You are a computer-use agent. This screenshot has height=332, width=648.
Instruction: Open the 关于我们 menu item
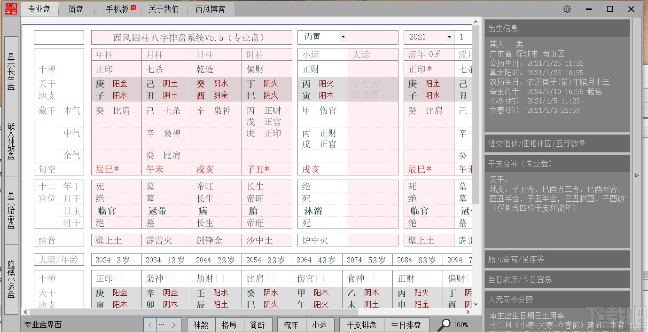(x=164, y=8)
